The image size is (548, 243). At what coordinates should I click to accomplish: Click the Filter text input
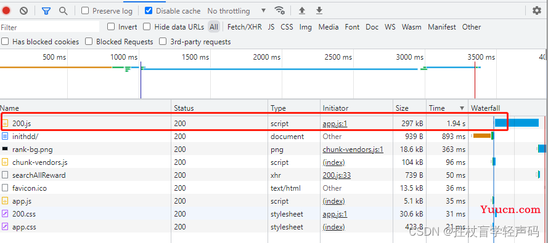point(50,27)
